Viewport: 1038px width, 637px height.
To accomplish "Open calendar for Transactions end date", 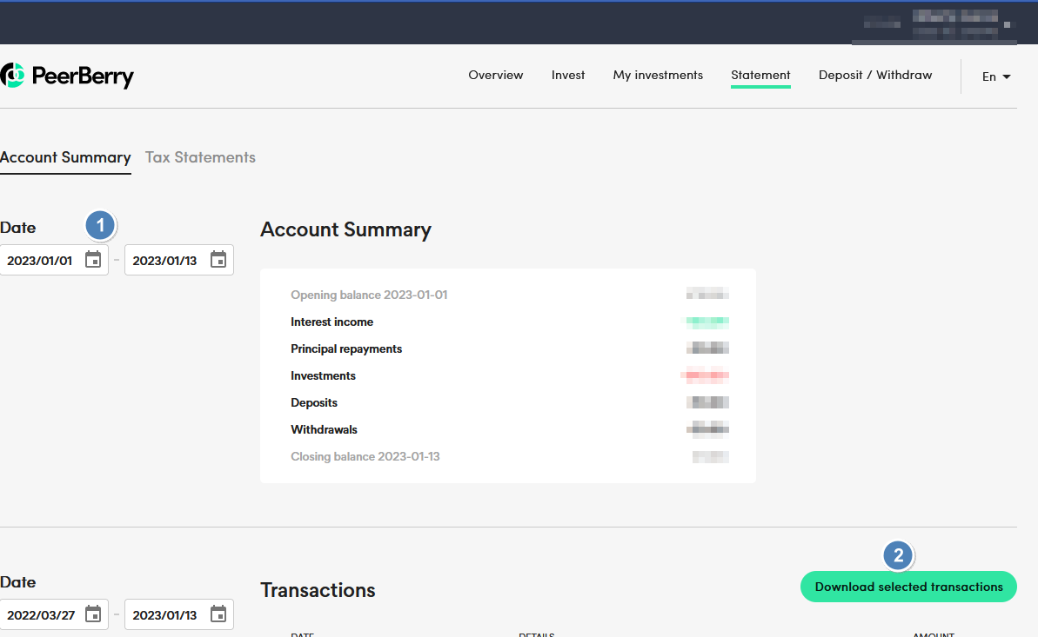I will (x=218, y=614).
